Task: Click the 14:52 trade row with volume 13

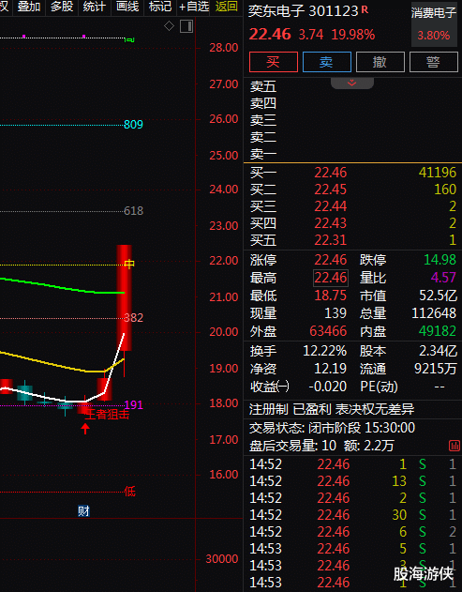Action: tap(352, 481)
